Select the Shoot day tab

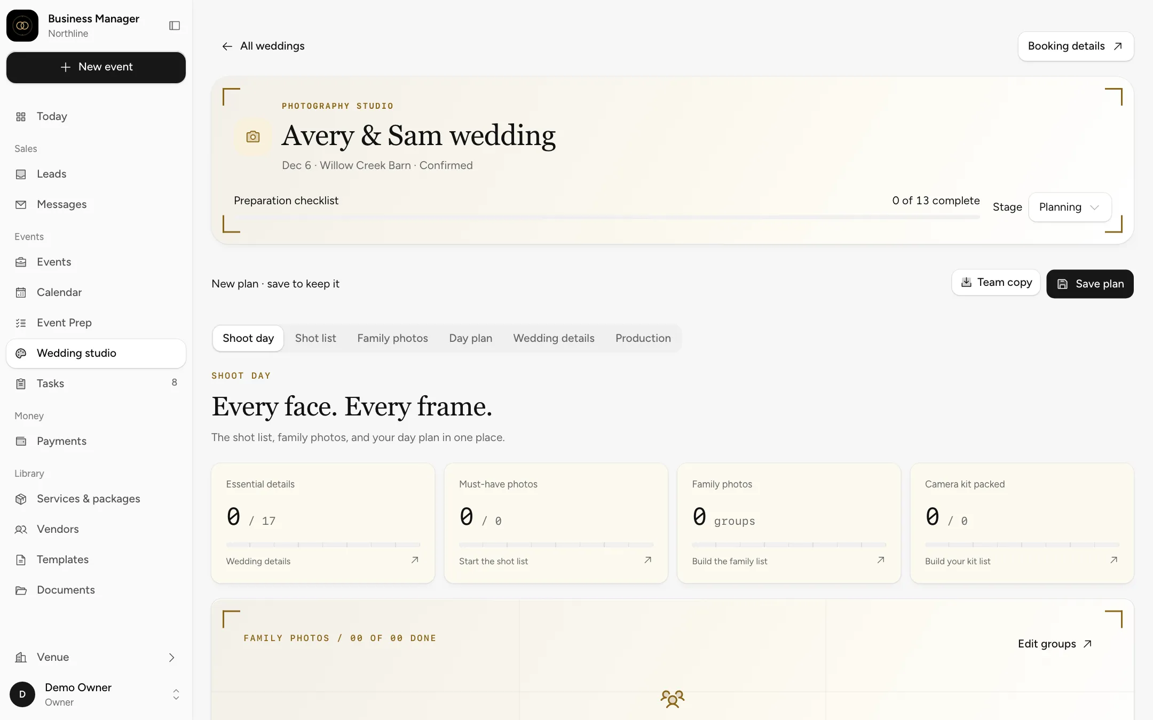pos(248,338)
